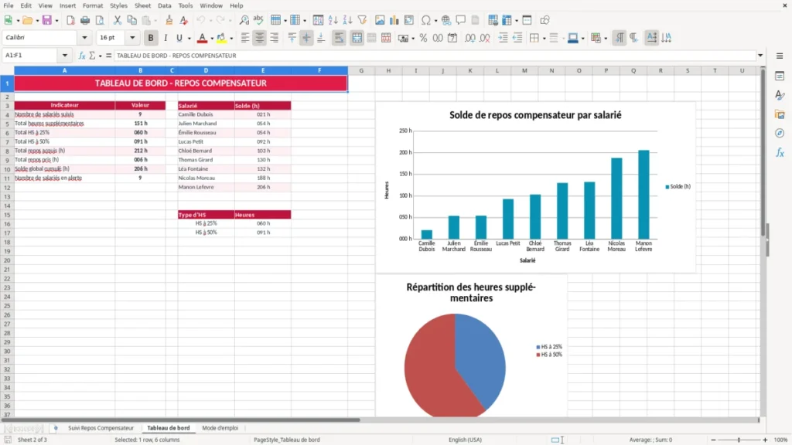
Task: Toggle Merge and Center Cells
Action: pos(357,38)
